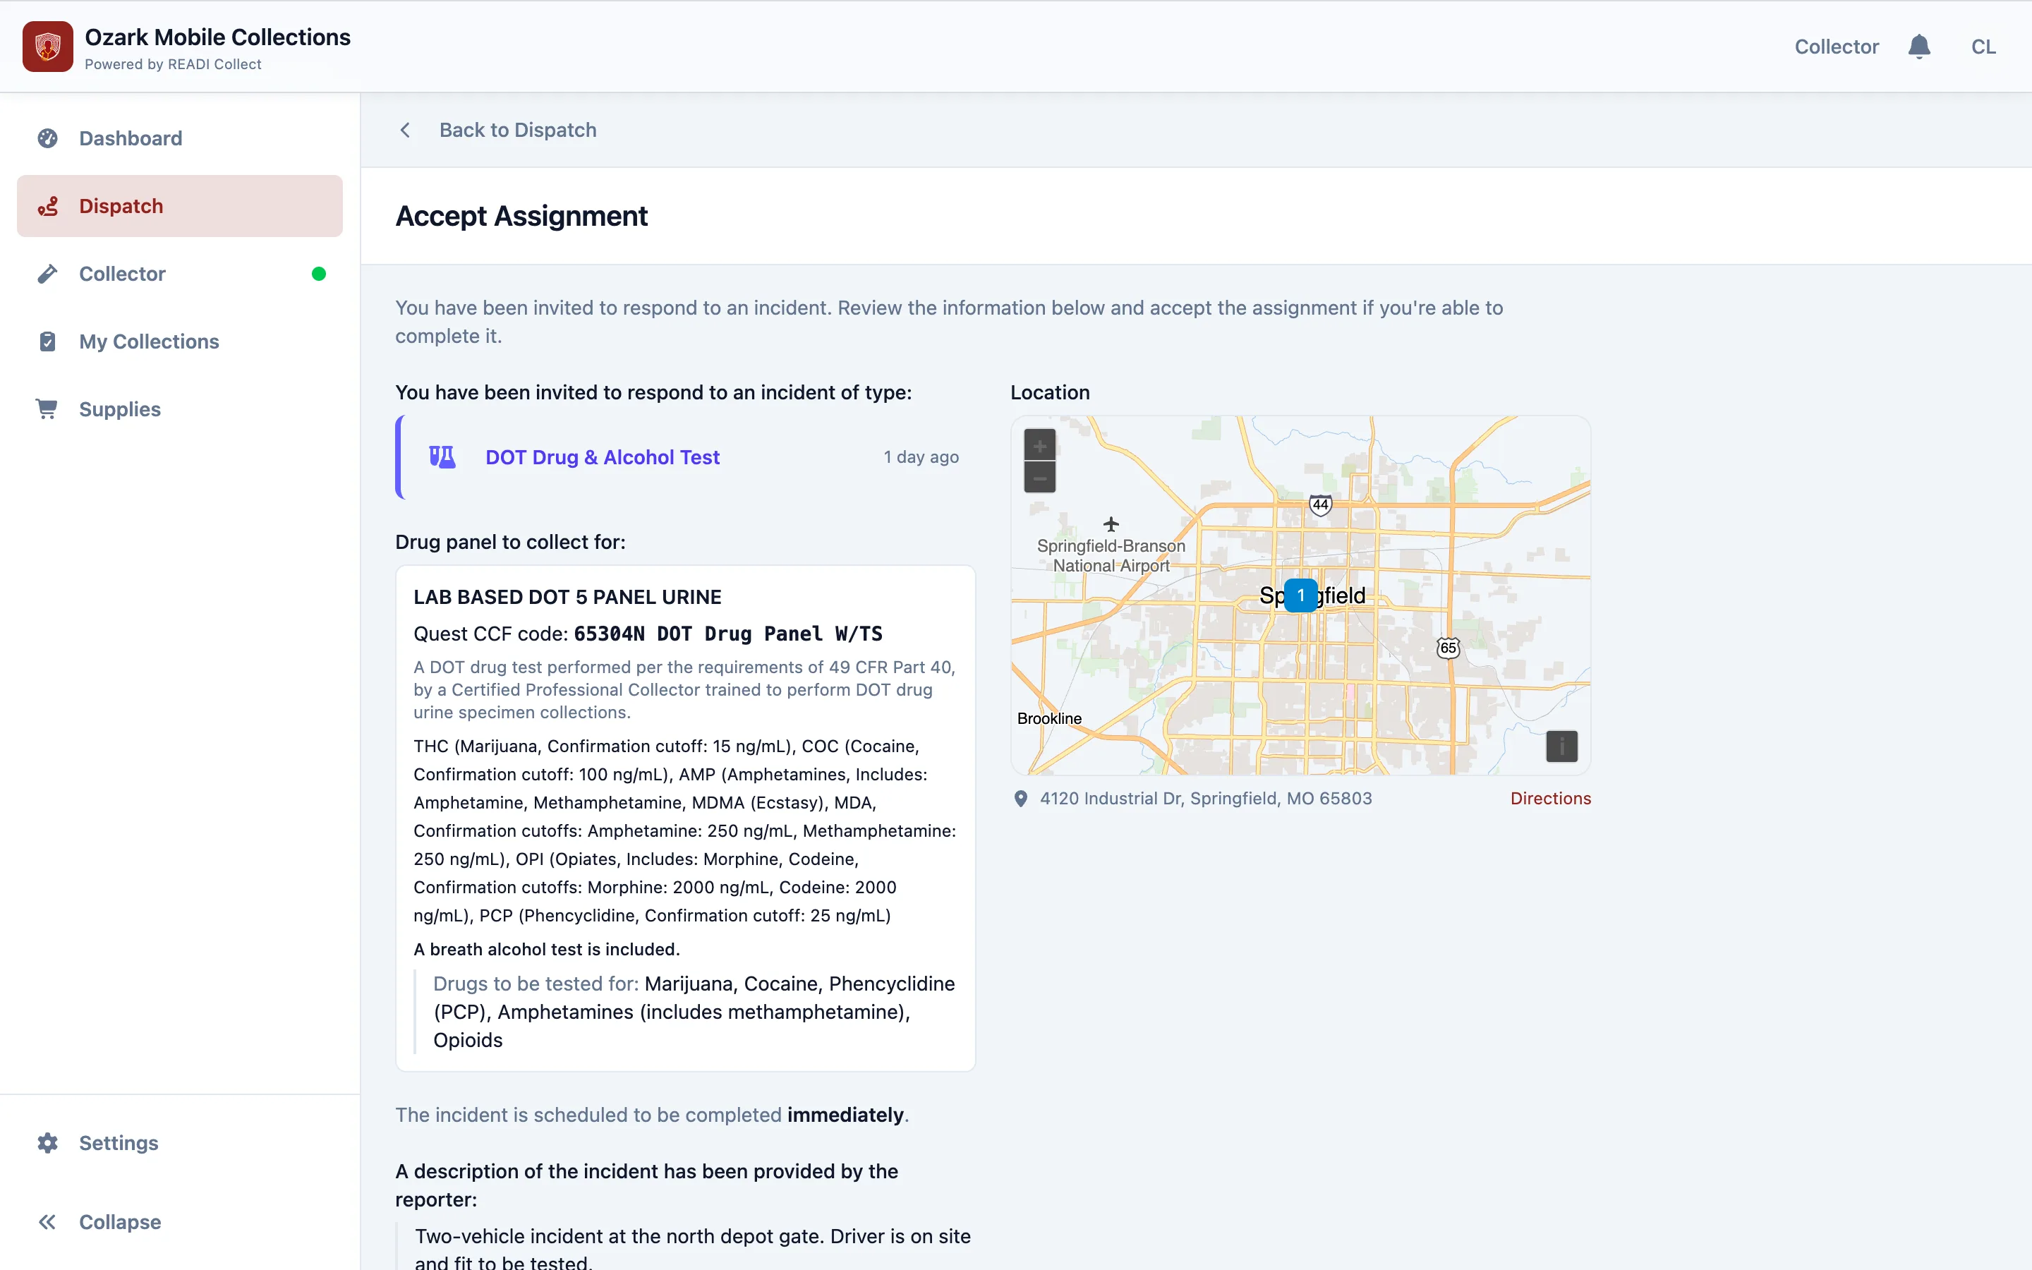Open the map info attribution button
The width and height of the screenshot is (2032, 1270).
pyautogui.click(x=1562, y=746)
